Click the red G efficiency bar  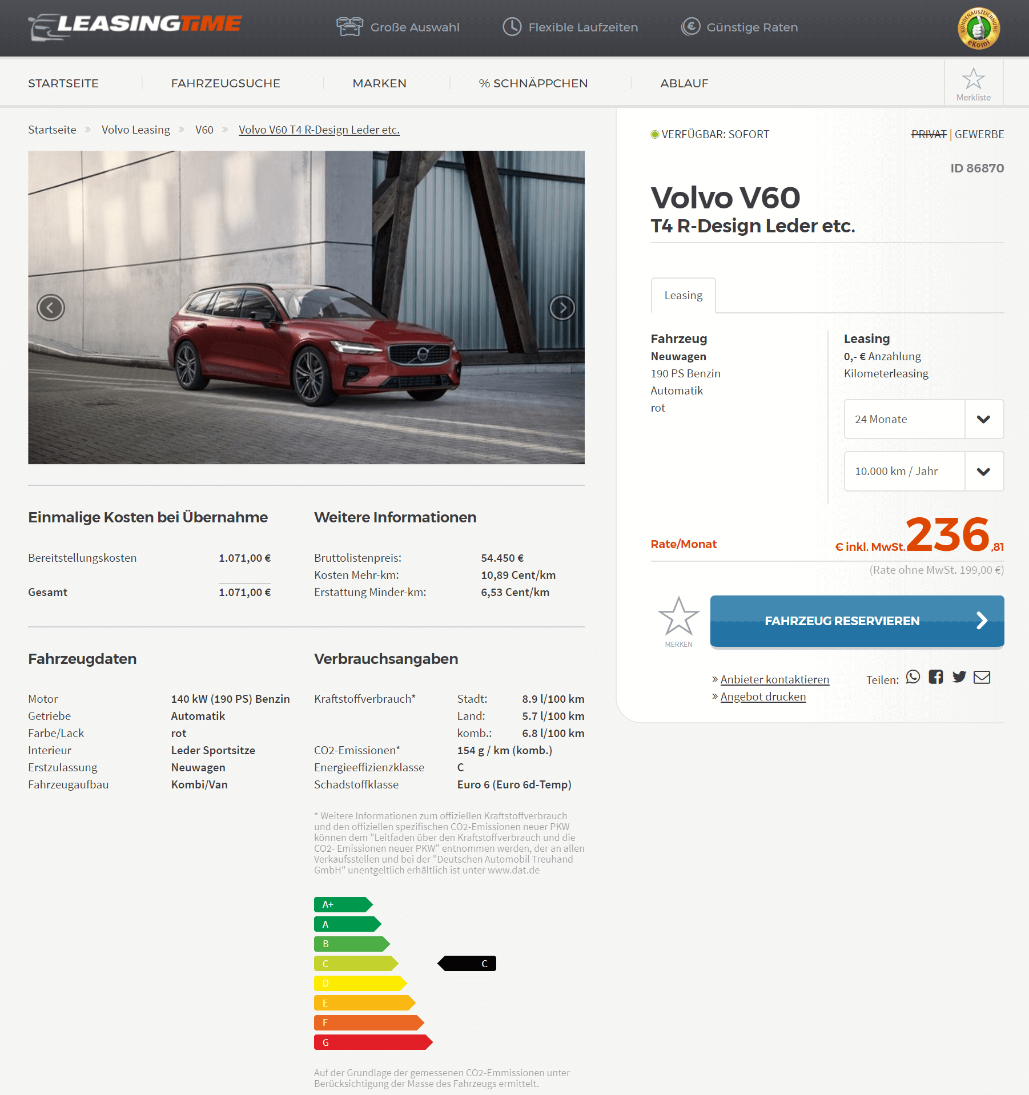[x=373, y=1042]
